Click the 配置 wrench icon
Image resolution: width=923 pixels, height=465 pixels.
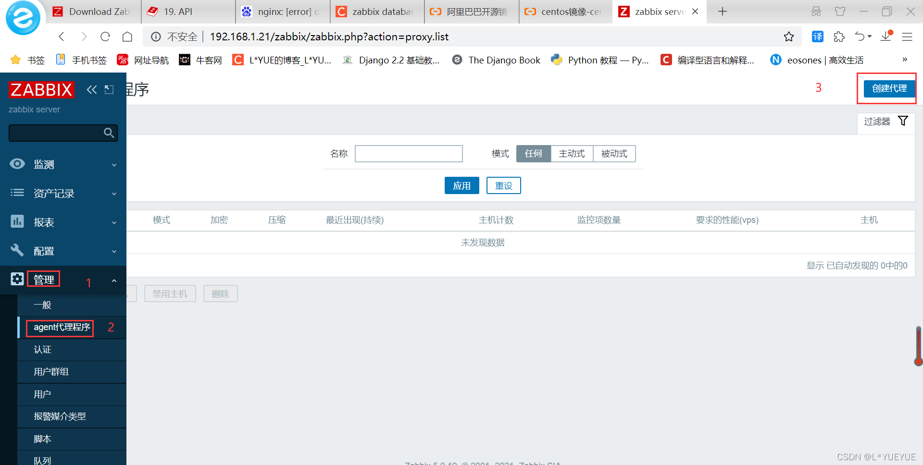[17, 250]
